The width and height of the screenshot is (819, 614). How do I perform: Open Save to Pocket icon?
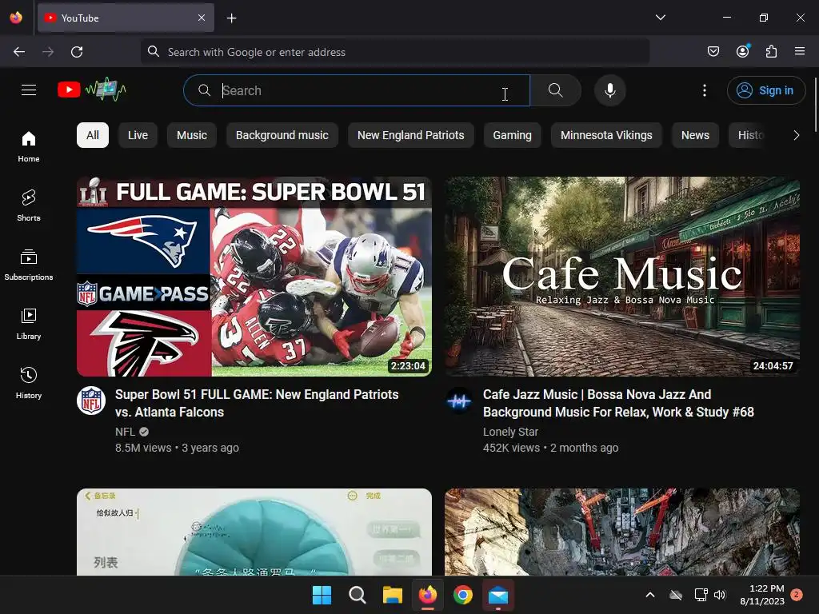[713, 51]
